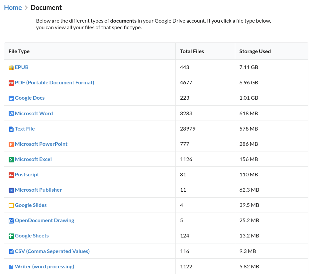Viewport: 312px width, 274px height.
Task: Select the 223 total files cell
Action: [x=205, y=98]
